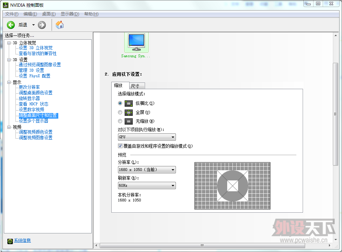Image resolution: width=342 pixels, height=252 pixels.
Task: Click the green Back arrow icon
Action: [11, 25]
